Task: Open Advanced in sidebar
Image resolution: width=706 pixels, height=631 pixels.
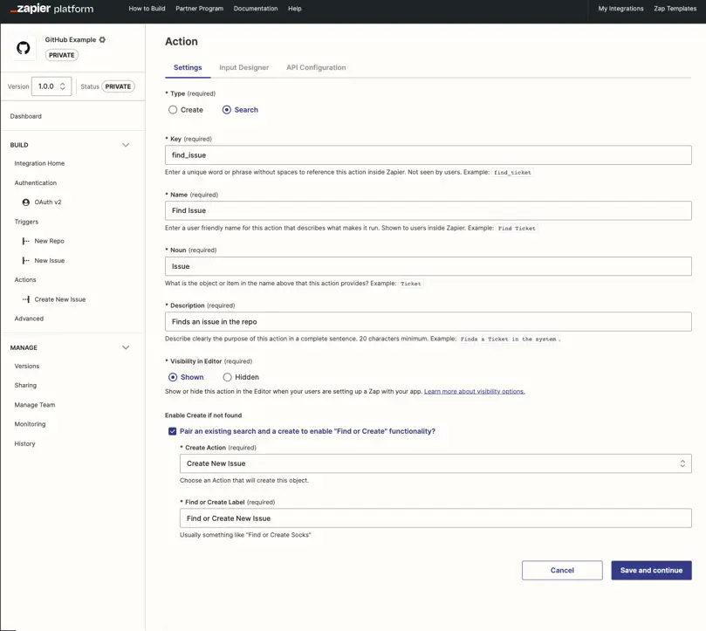Action: [x=29, y=319]
